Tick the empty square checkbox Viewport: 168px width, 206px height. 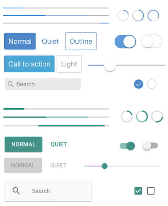coord(151,191)
